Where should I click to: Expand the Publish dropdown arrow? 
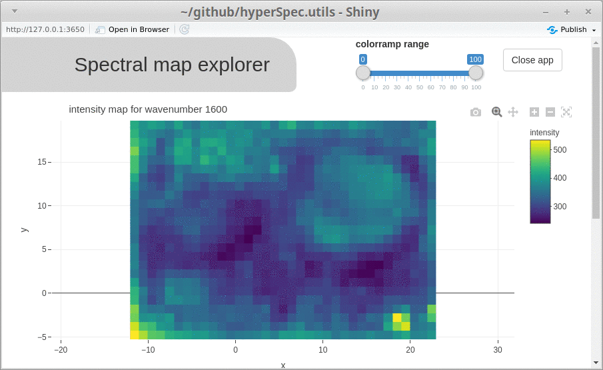(x=594, y=30)
